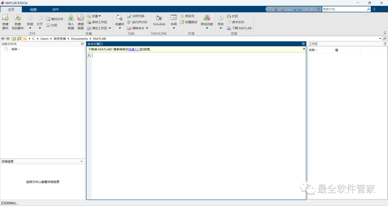The width and height of the screenshot is (388, 206).
Task: Expand the 帮助 (Help) dropdown
Action: (x=221, y=28)
